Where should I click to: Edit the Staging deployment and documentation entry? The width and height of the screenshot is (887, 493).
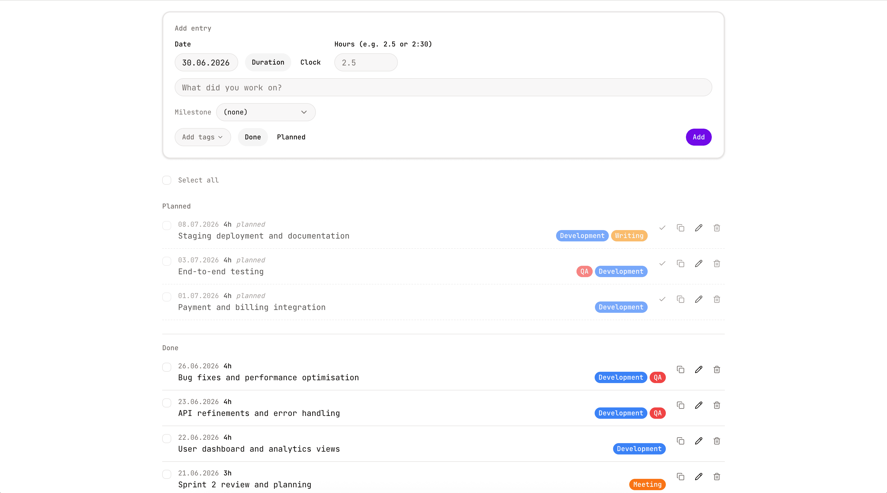(699, 228)
